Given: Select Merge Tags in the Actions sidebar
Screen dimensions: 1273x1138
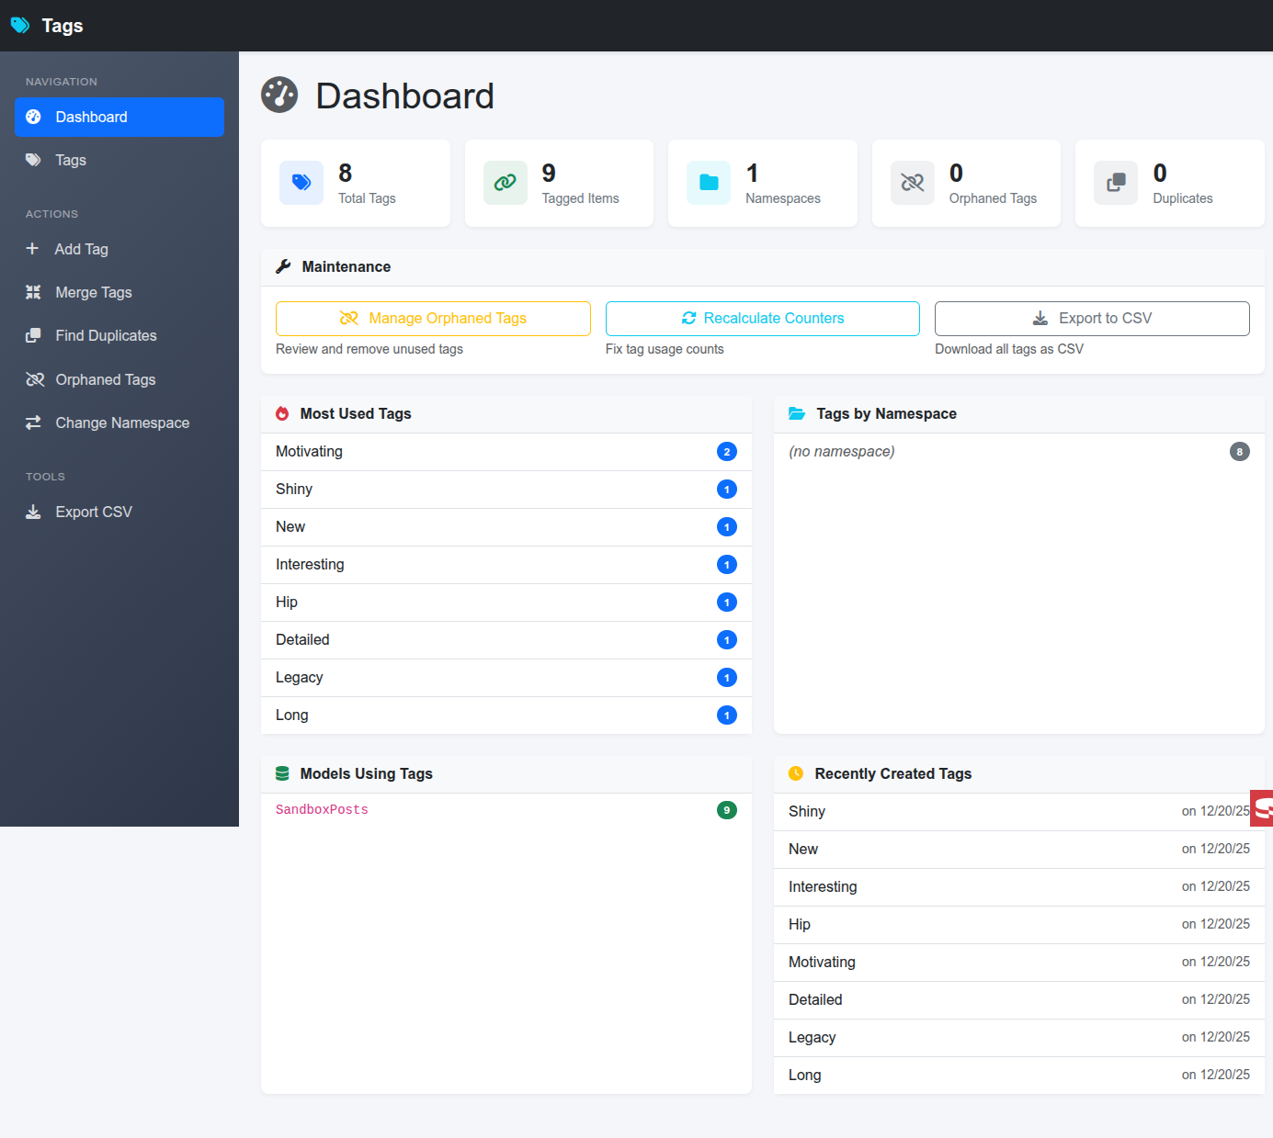Looking at the screenshot, I should click(x=93, y=292).
